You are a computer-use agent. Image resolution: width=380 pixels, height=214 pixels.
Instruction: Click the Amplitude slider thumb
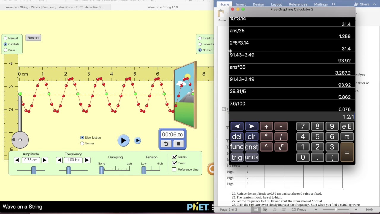pos(34,170)
